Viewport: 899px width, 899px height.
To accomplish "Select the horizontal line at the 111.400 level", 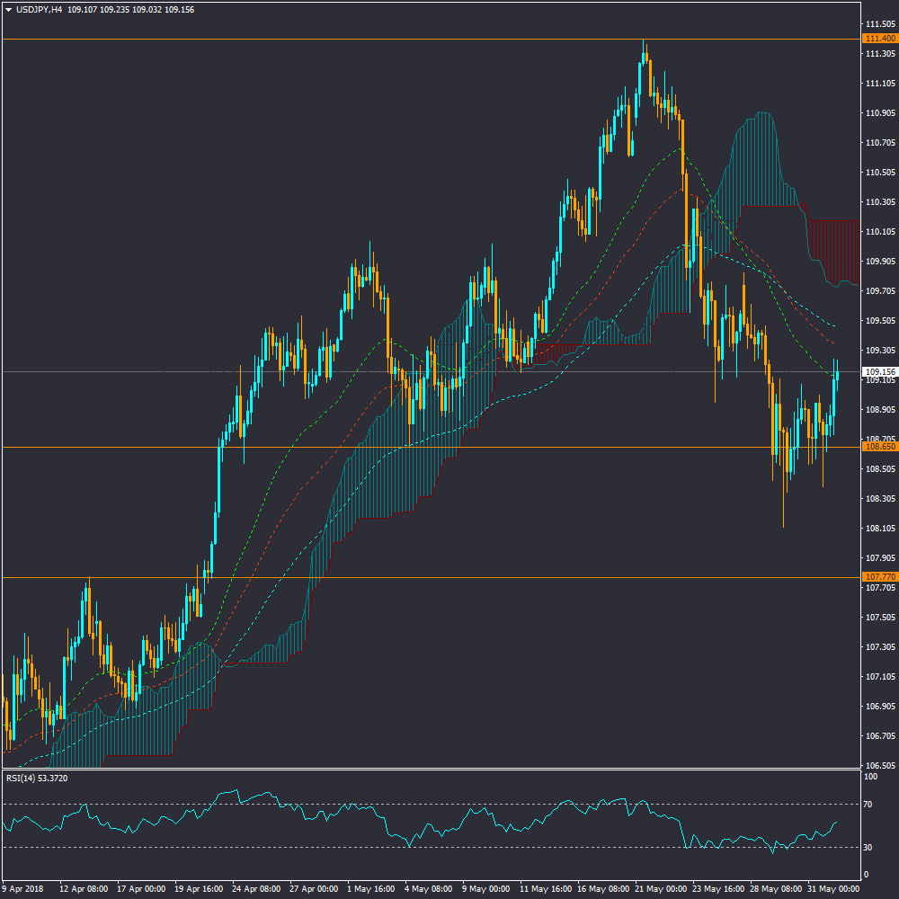I will [x=360, y=40].
